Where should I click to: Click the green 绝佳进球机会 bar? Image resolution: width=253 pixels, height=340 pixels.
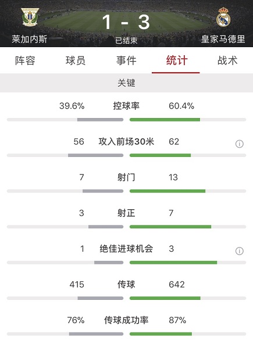coord(173,263)
